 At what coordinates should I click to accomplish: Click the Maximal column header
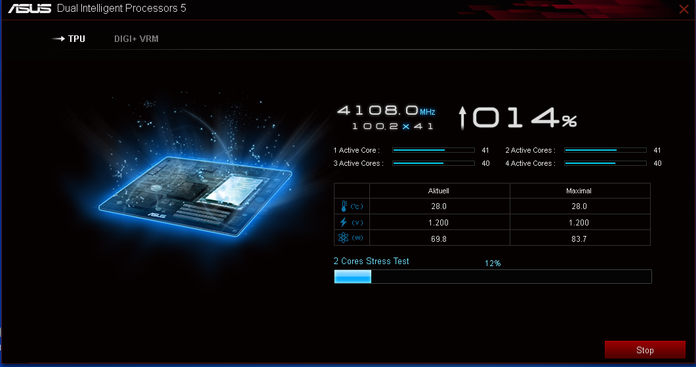click(x=579, y=191)
